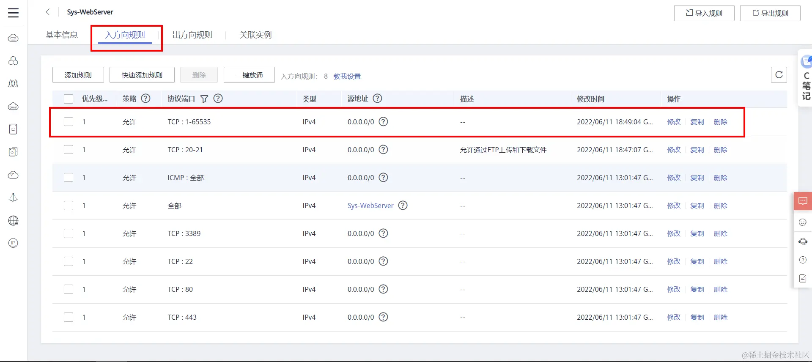Viewport: 812px width, 362px height.
Task: Check the TCP : 443 rule checkbox
Action: 69,317
